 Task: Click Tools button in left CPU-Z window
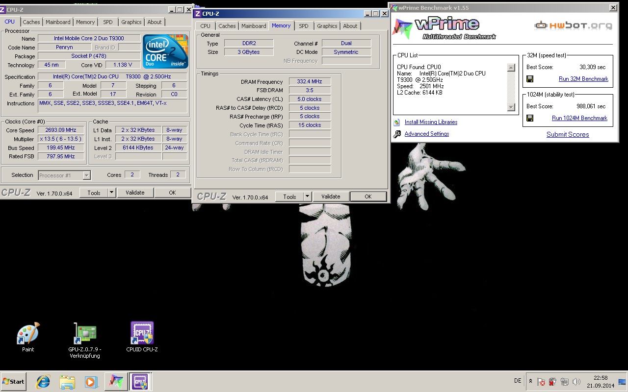[x=94, y=193]
